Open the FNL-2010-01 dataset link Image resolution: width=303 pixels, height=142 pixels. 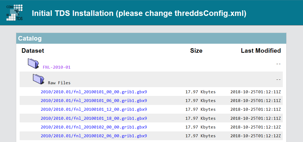[x=57, y=67]
